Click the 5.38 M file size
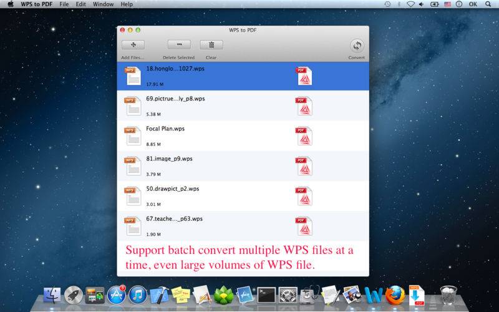The width and height of the screenshot is (499, 312). pos(153,114)
